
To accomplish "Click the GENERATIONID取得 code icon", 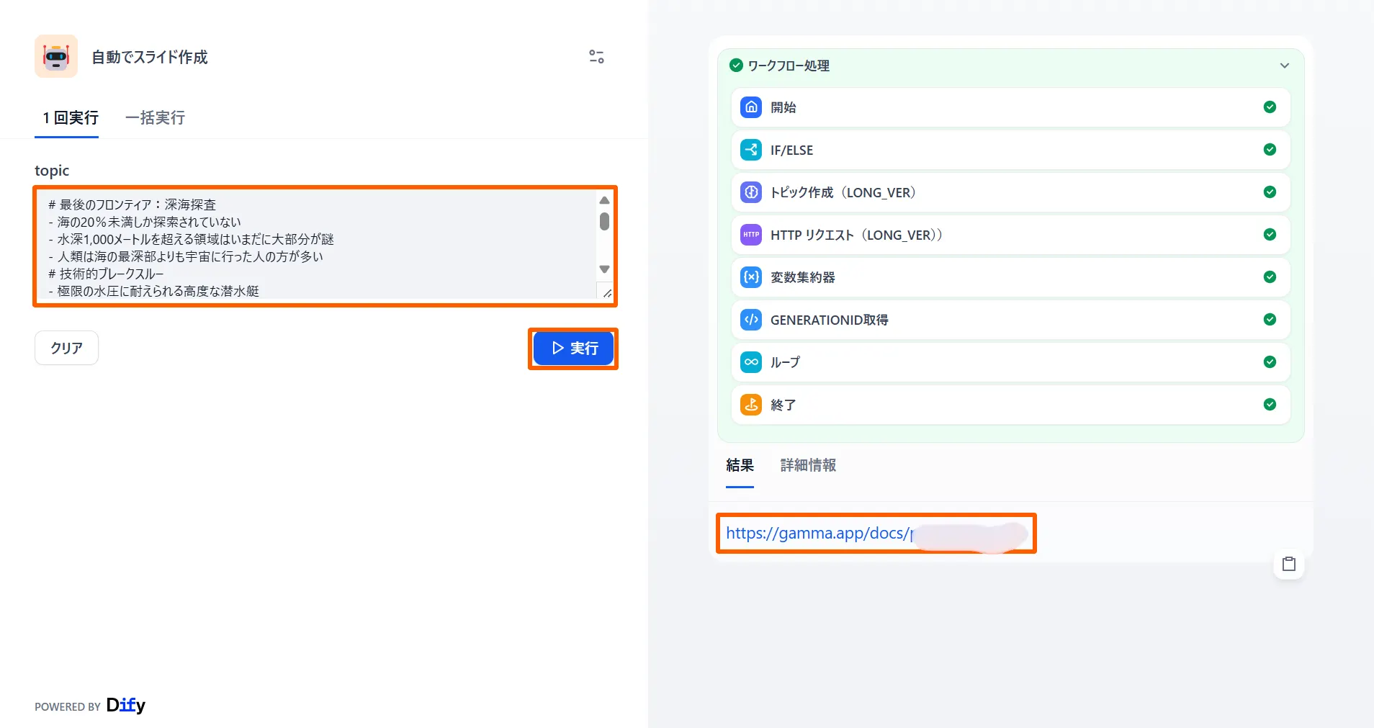I will [751, 320].
